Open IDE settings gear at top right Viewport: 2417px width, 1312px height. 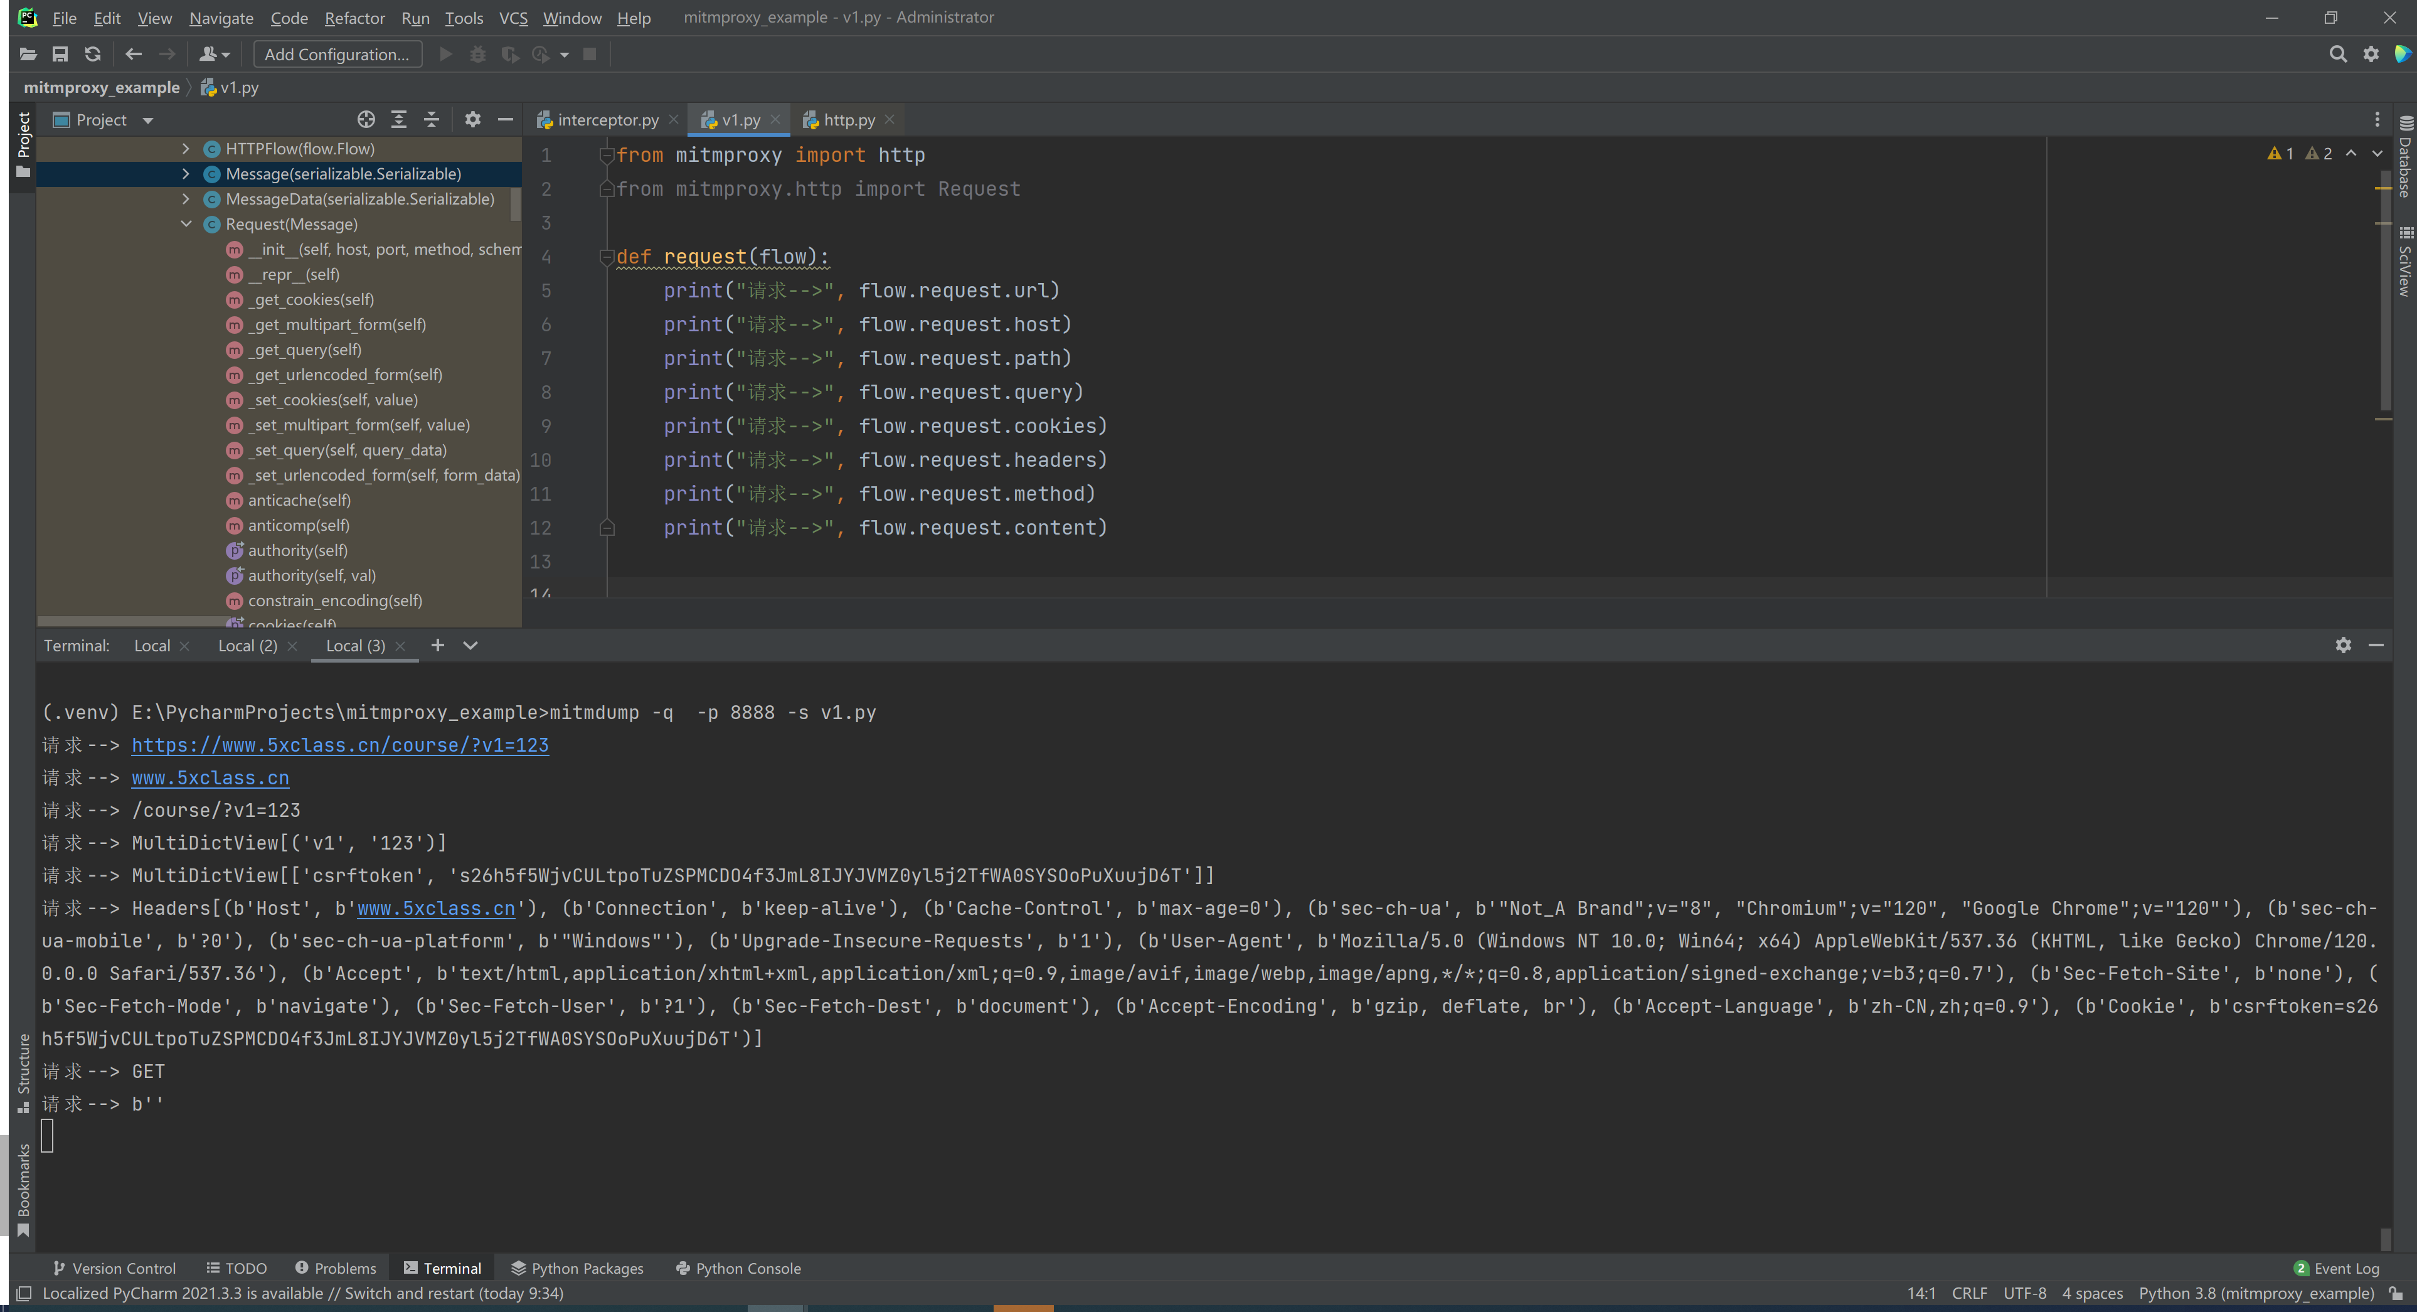point(2371,55)
